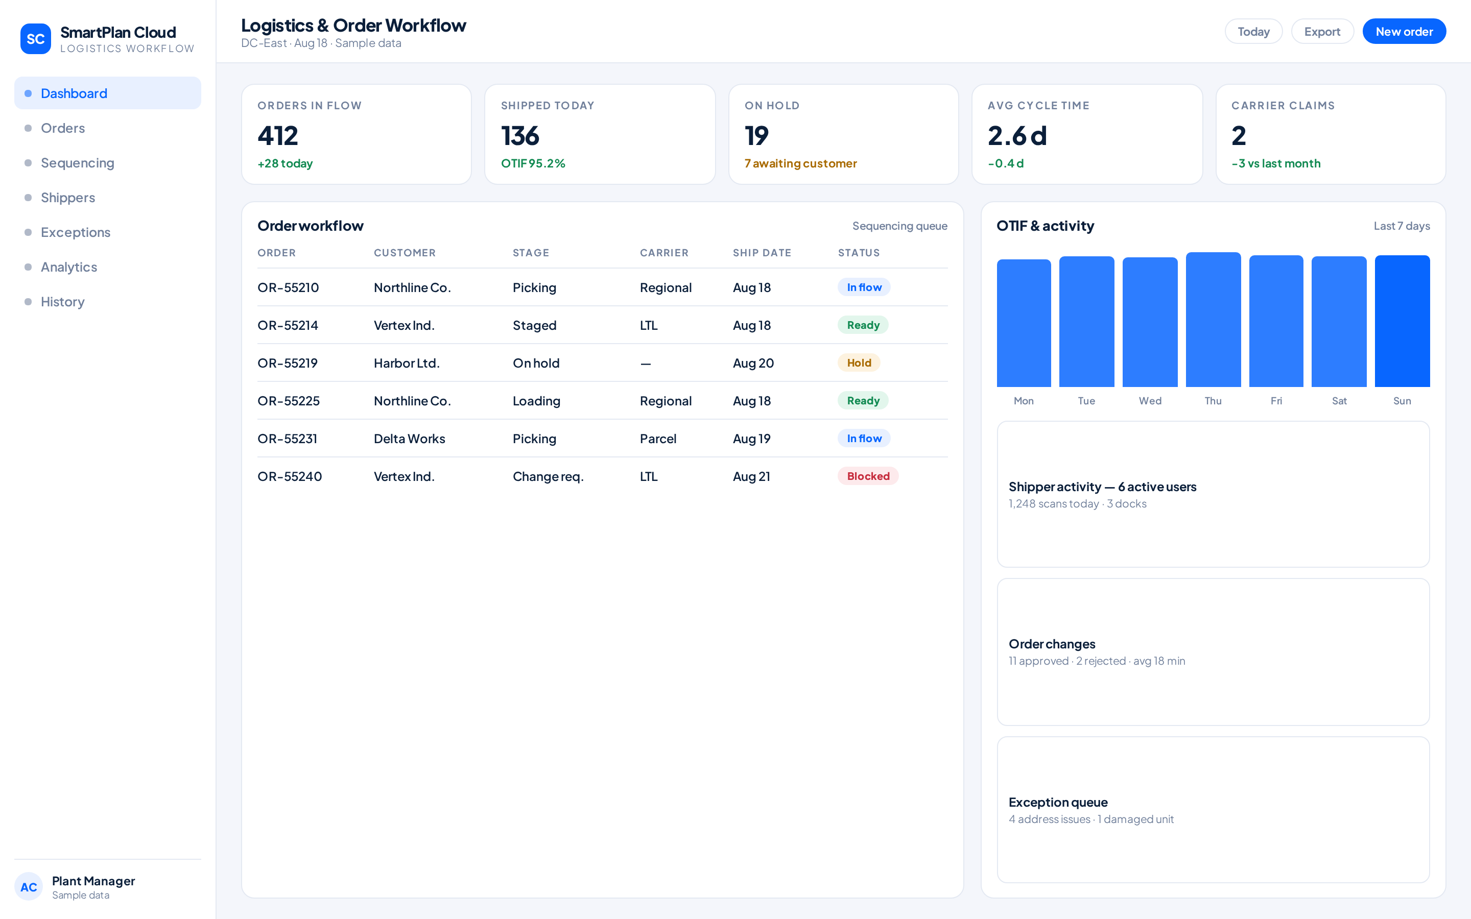
Task: Click order OR-55219
Action: tap(288, 363)
